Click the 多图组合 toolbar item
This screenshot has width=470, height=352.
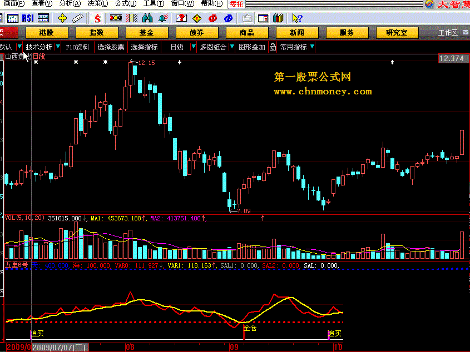tap(213, 47)
